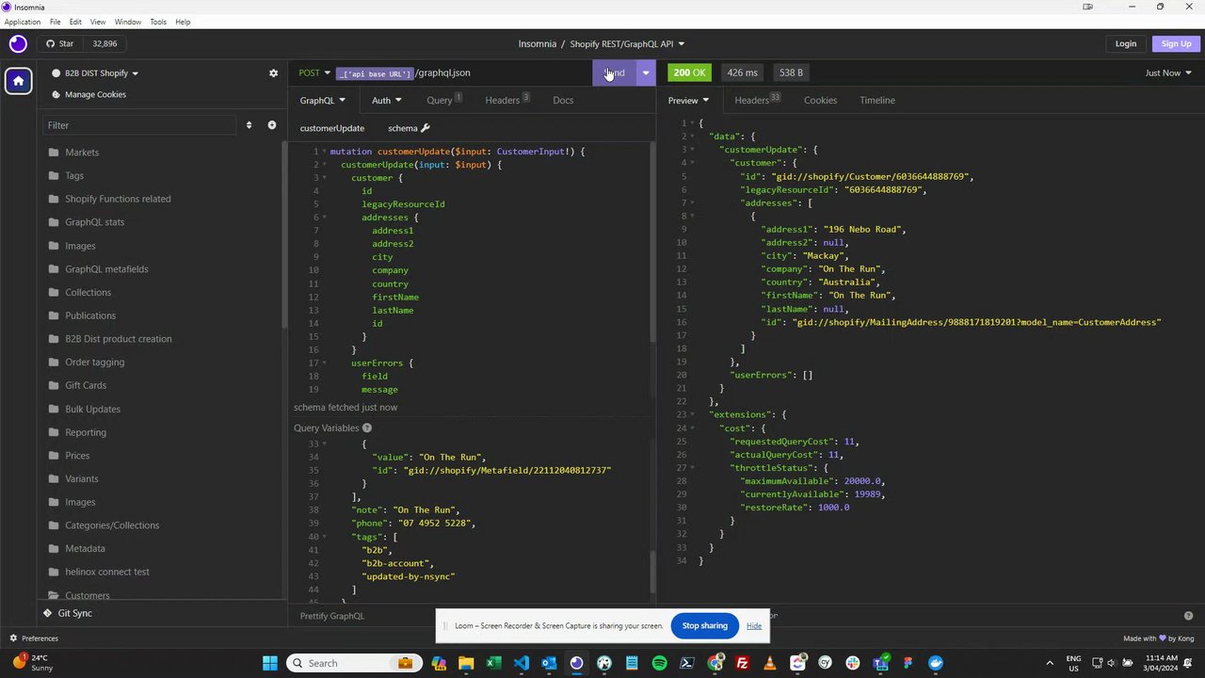The height and width of the screenshot is (678, 1205).
Task: Click the Manage Cookies button
Action: pyautogui.click(x=88, y=94)
